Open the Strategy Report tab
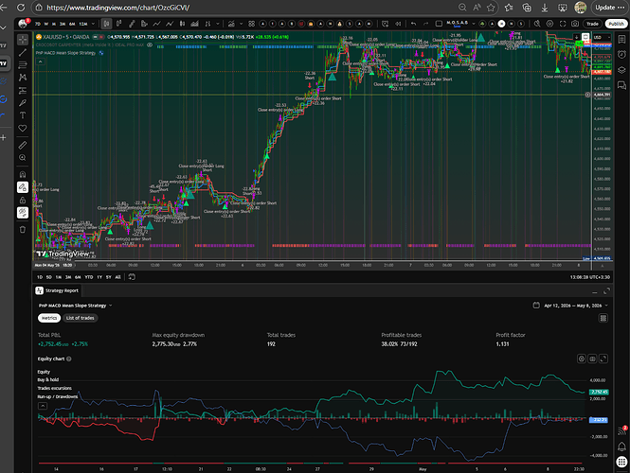The height and width of the screenshot is (473, 630). [57, 290]
